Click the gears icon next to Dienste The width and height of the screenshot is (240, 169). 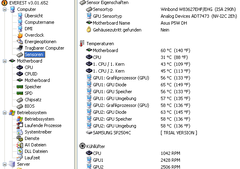click(20, 138)
